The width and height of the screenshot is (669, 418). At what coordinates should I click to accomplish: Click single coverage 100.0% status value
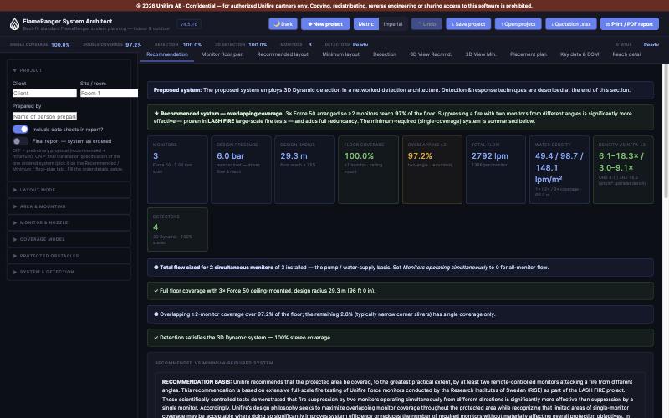60,45
